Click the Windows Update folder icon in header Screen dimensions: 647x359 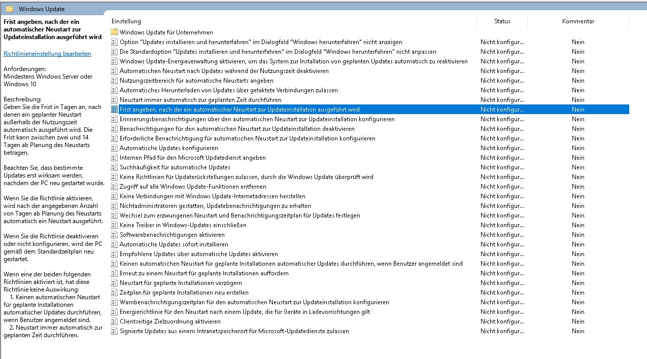[x=10, y=9]
